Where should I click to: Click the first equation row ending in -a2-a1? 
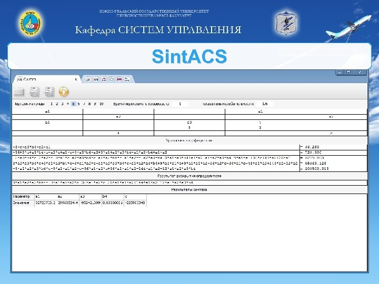pos(156,147)
